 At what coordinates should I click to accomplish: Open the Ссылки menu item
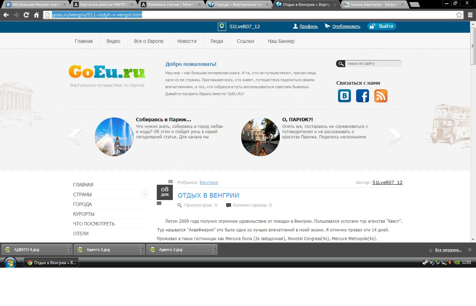coord(245,41)
